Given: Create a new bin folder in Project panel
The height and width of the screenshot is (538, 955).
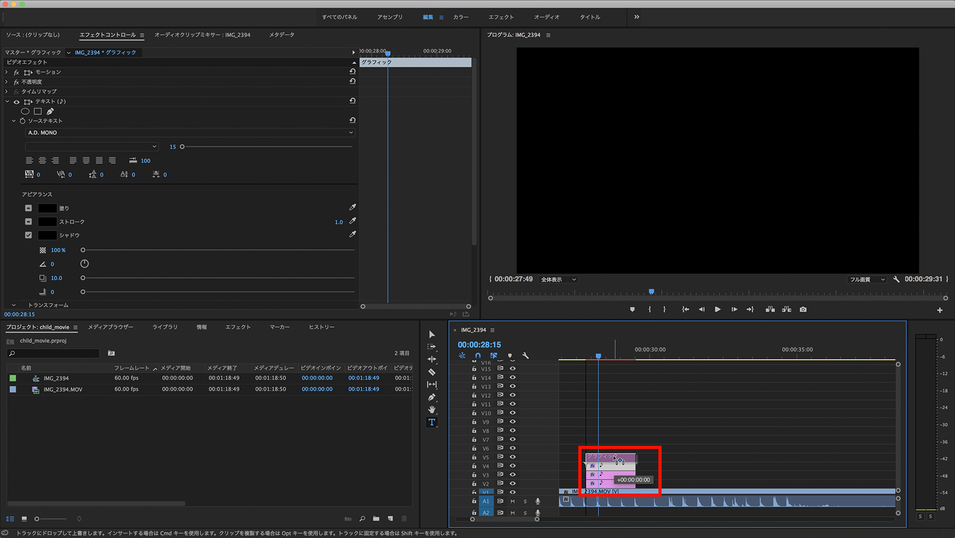Looking at the screenshot, I should tap(376, 518).
